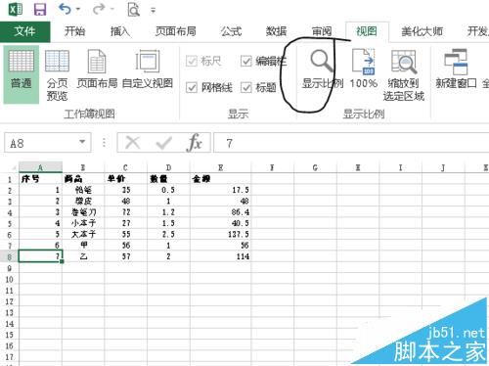Click the 单价 header cell

(x=126, y=179)
